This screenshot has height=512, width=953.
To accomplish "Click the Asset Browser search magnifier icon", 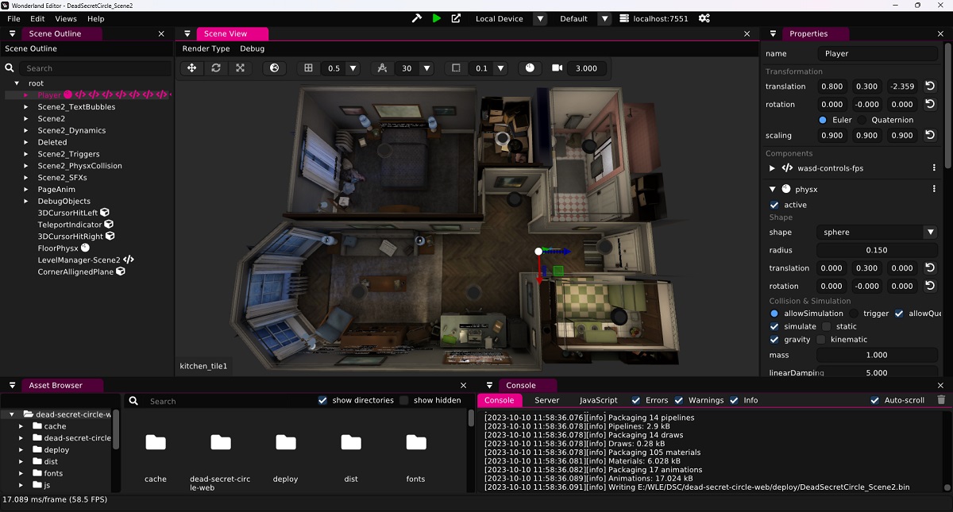I will tap(134, 402).
